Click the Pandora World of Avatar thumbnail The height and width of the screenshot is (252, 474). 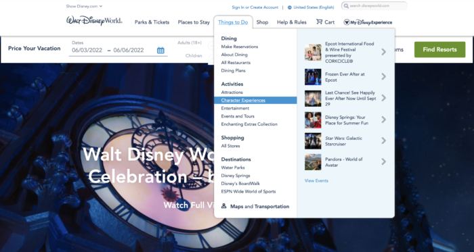[x=313, y=162]
